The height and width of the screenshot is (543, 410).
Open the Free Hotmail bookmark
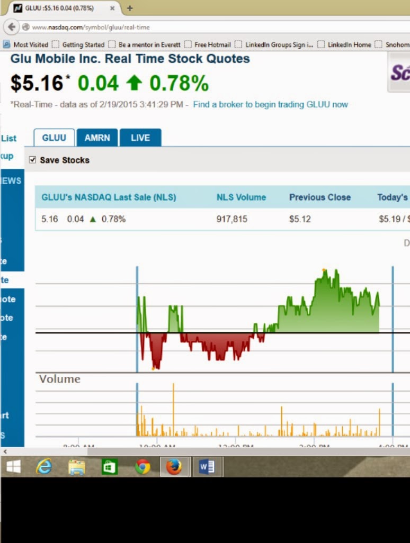208,44
